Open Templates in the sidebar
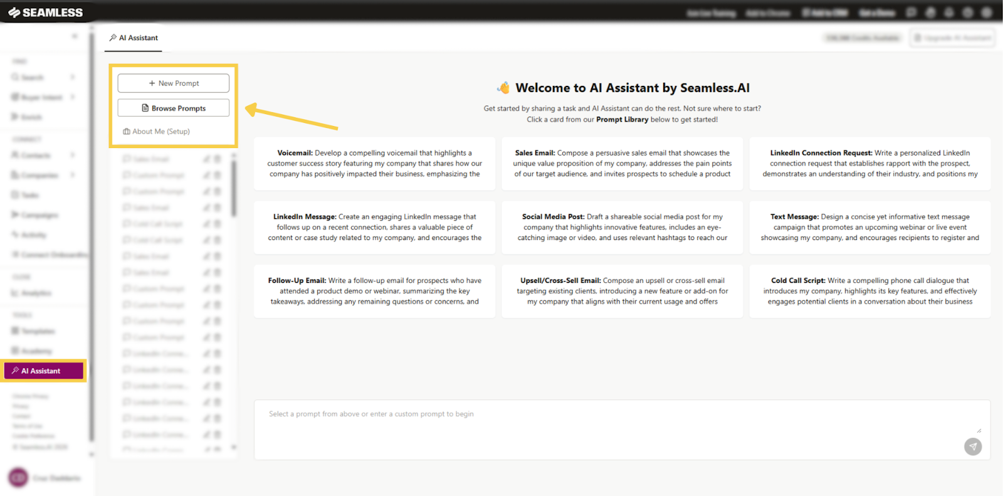This screenshot has height=496, width=1003. tap(33, 331)
